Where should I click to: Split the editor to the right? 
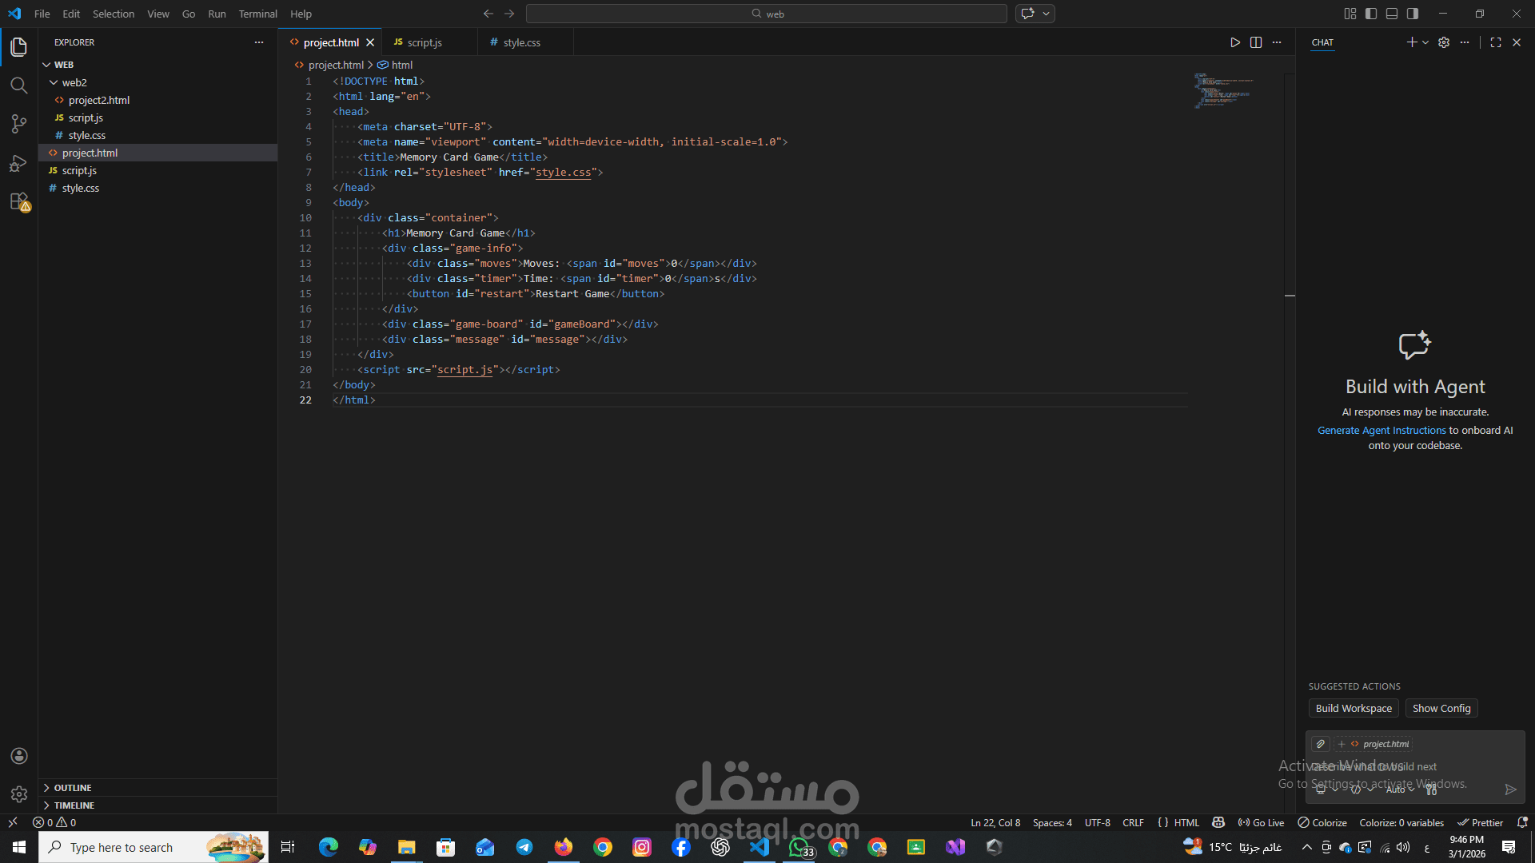(1256, 42)
